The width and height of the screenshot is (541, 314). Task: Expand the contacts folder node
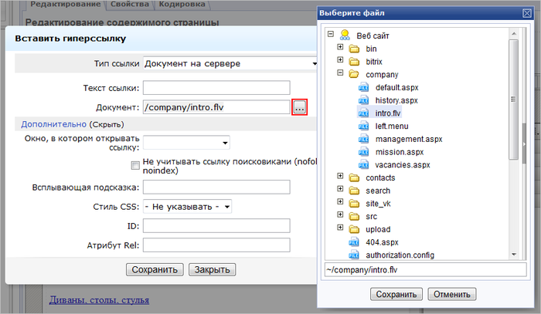coord(340,176)
